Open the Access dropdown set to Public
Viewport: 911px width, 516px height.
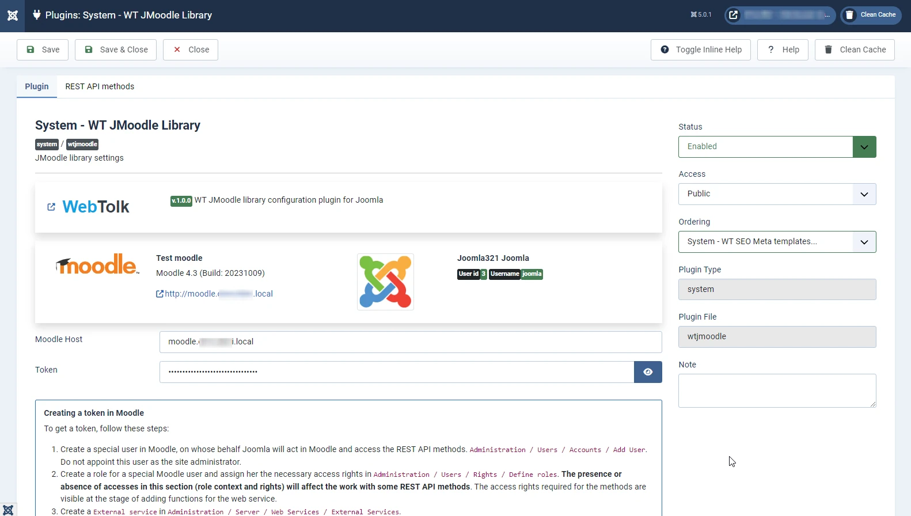pos(777,194)
